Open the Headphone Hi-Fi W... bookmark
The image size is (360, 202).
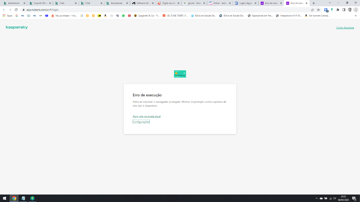pyautogui.click(x=289, y=16)
